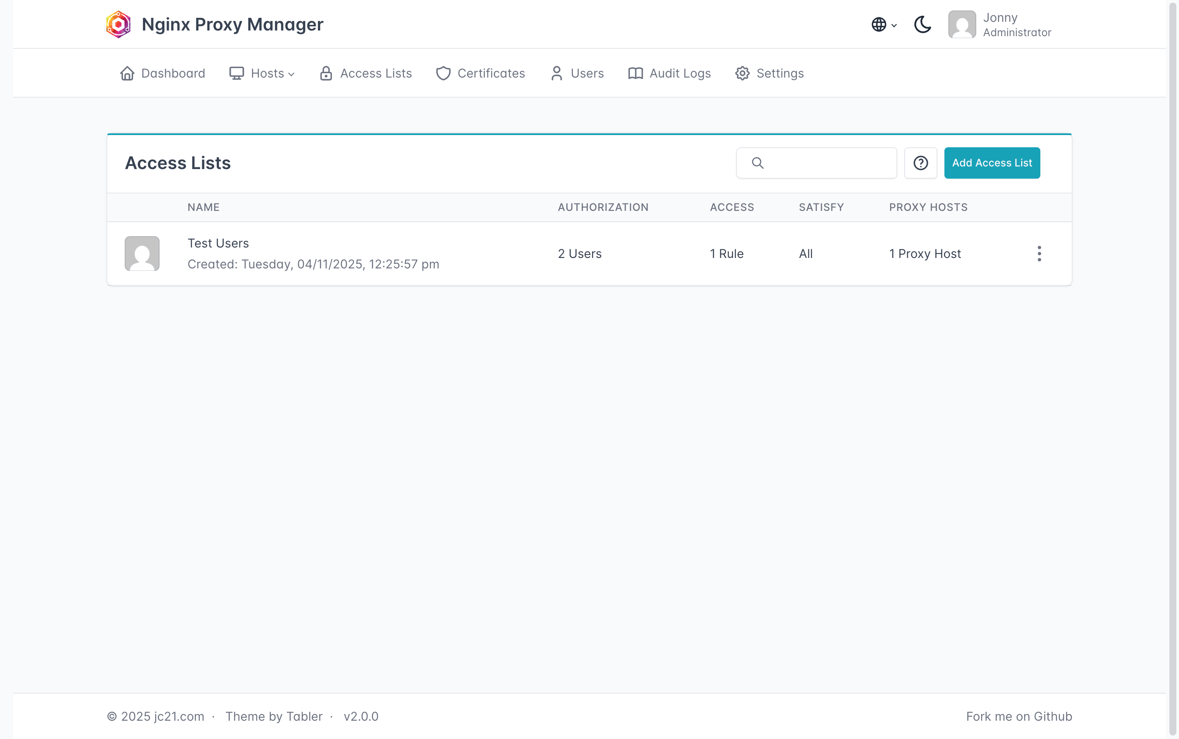Open the Dashboard home icon tab
This screenshot has height=739, width=1179.
(x=128, y=73)
